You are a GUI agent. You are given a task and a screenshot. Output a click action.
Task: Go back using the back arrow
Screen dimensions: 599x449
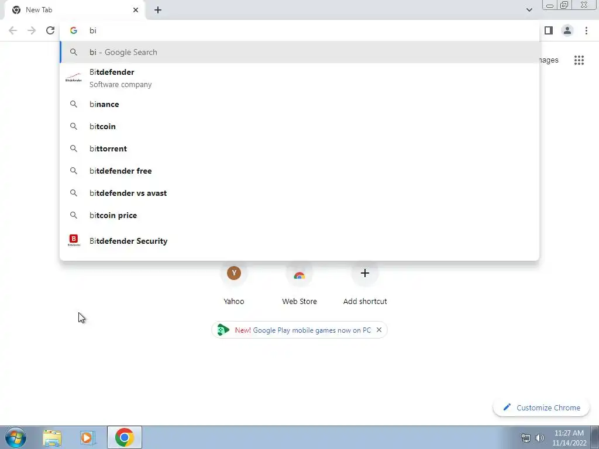(x=13, y=30)
